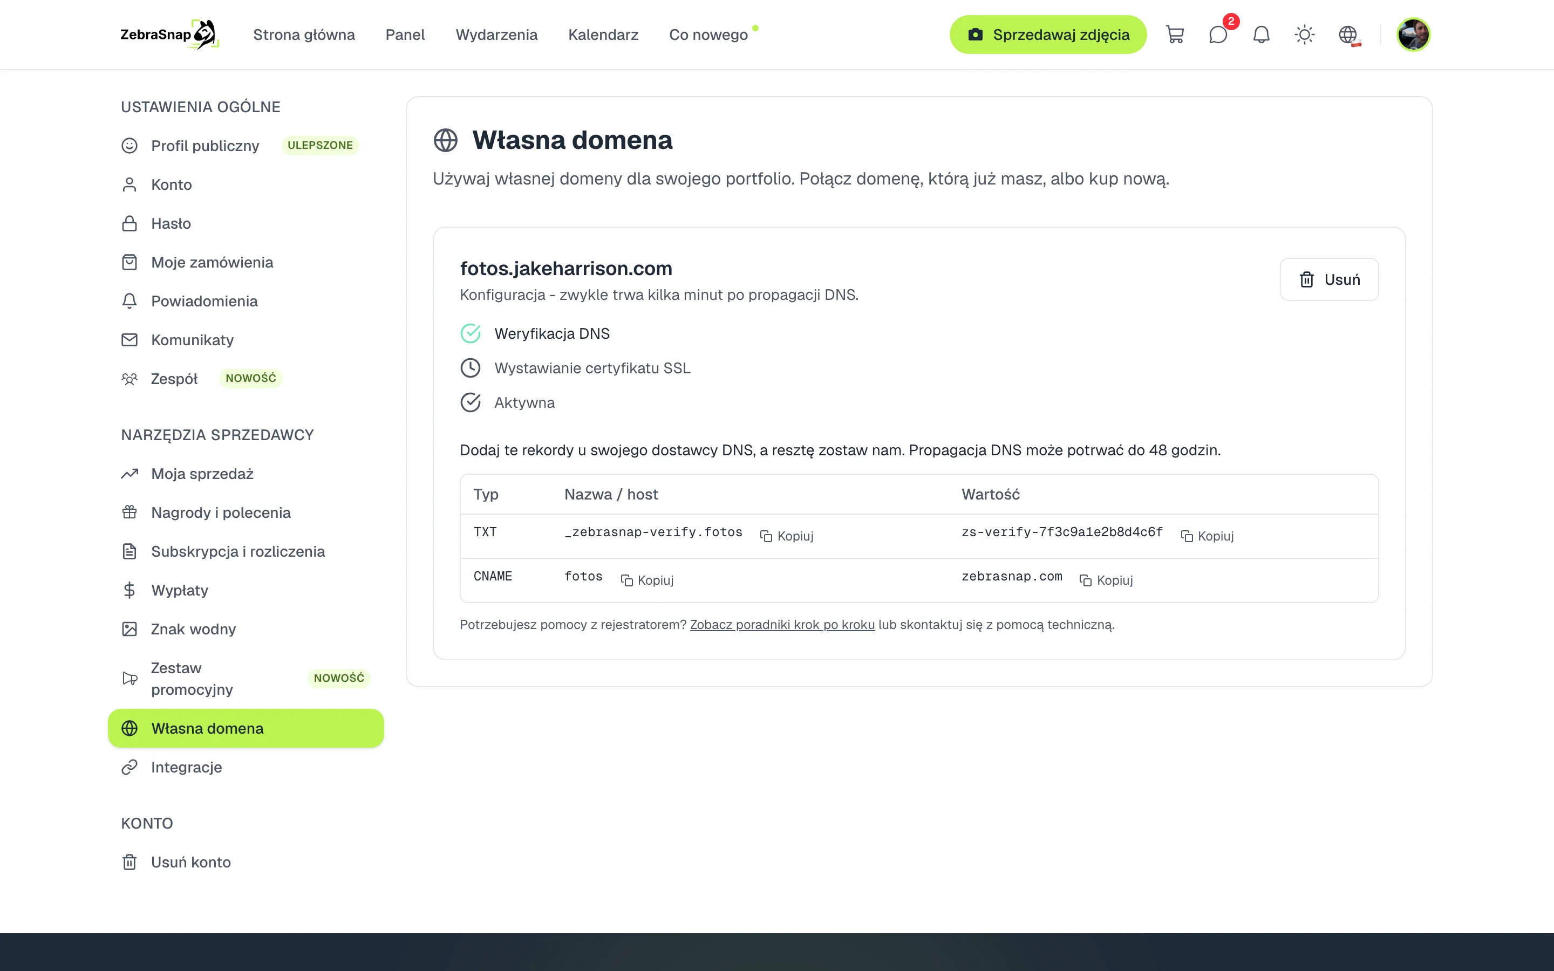Click the globe icon beside Własna domena heading

coord(446,140)
